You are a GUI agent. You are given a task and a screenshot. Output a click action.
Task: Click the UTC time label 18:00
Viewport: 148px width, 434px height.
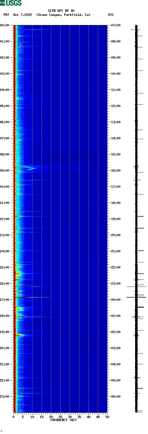116,203
